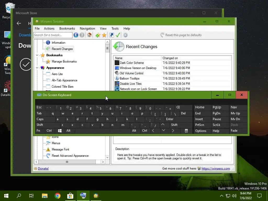The width and height of the screenshot is (268, 201).
Task: Open bookmarks via the gold star toolbar icon
Action: click(x=104, y=35)
